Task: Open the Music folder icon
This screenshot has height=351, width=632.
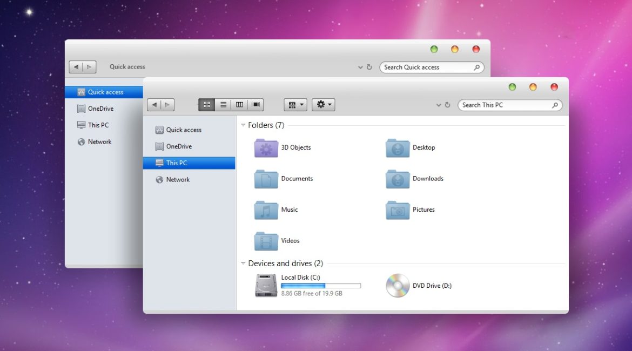Action: coord(266,210)
